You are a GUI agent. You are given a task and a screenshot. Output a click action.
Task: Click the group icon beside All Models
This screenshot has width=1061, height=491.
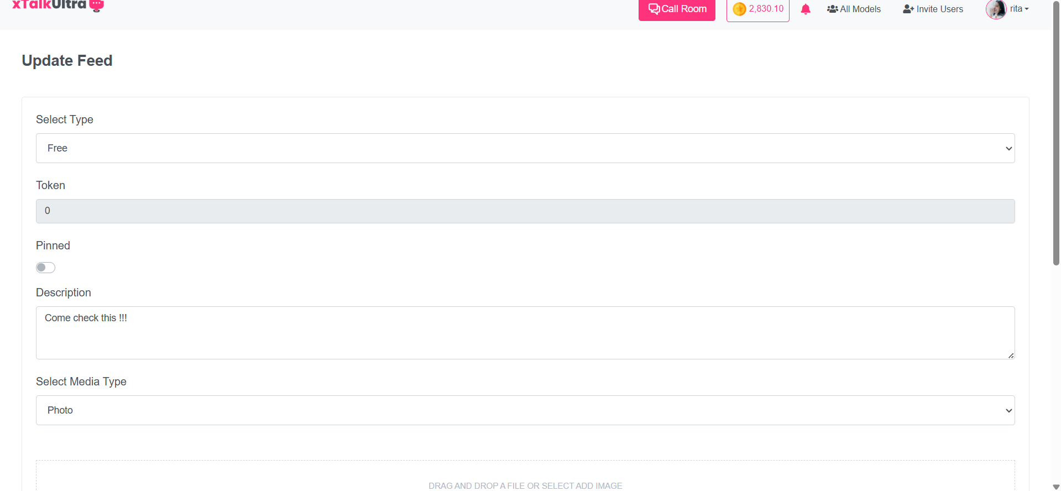[x=832, y=9]
